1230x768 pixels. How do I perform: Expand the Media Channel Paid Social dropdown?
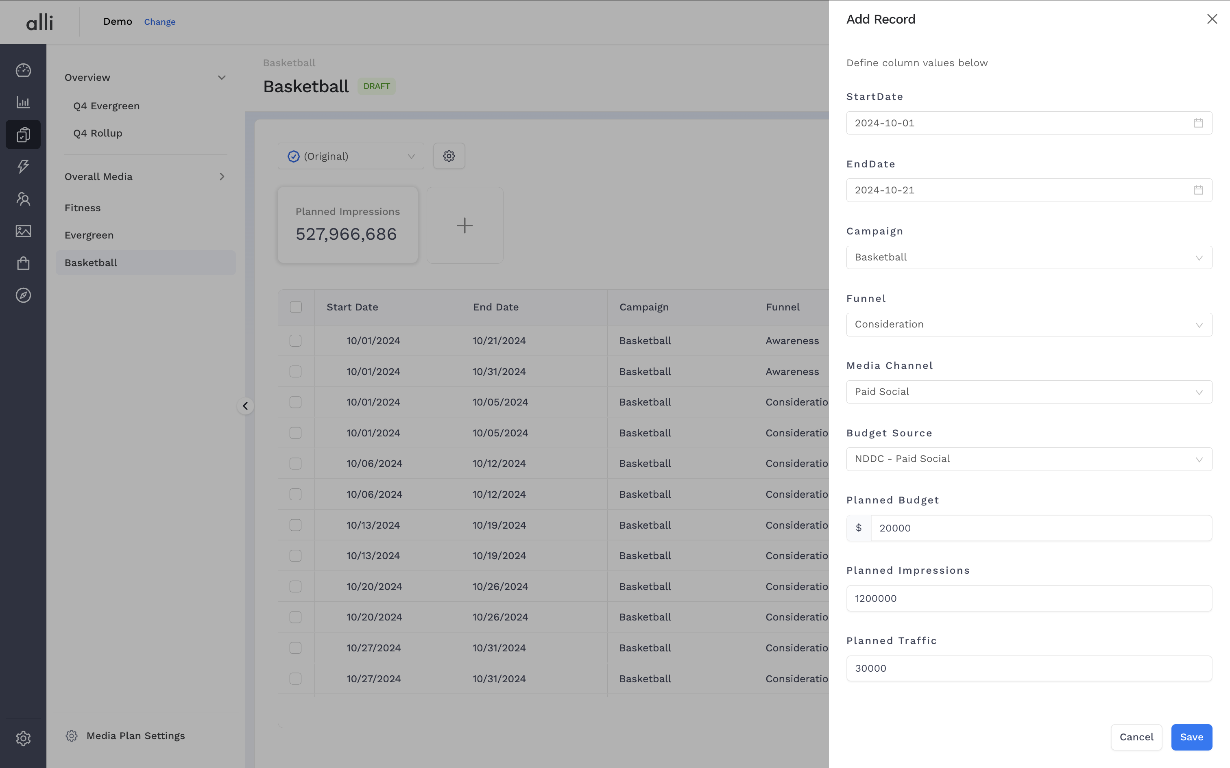pos(1029,392)
